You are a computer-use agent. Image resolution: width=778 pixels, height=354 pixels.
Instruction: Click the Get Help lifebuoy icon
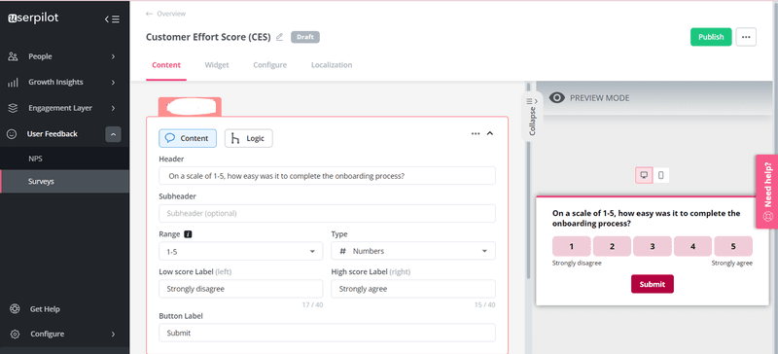[x=15, y=309]
